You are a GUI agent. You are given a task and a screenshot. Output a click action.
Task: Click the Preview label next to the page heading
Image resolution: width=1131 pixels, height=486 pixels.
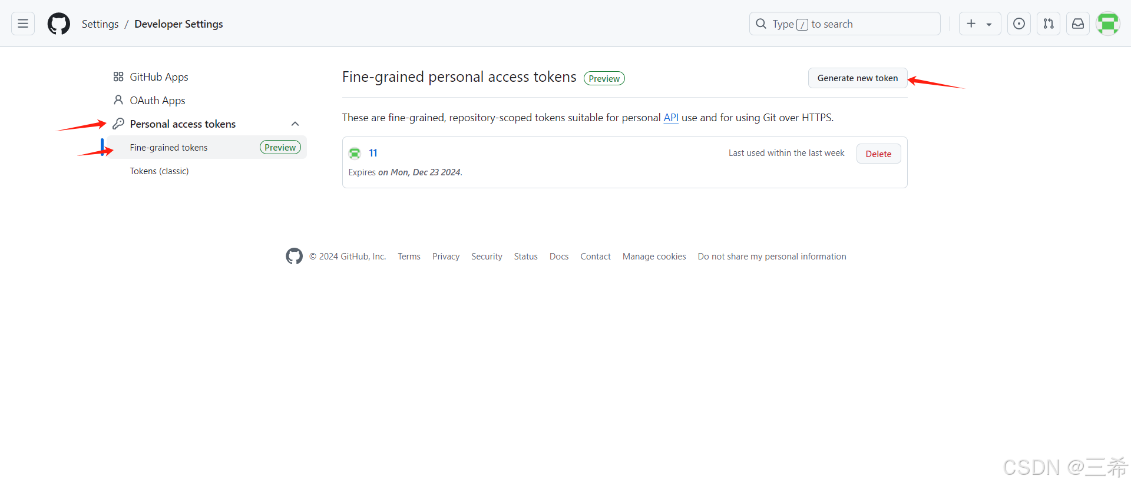pyautogui.click(x=604, y=78)
